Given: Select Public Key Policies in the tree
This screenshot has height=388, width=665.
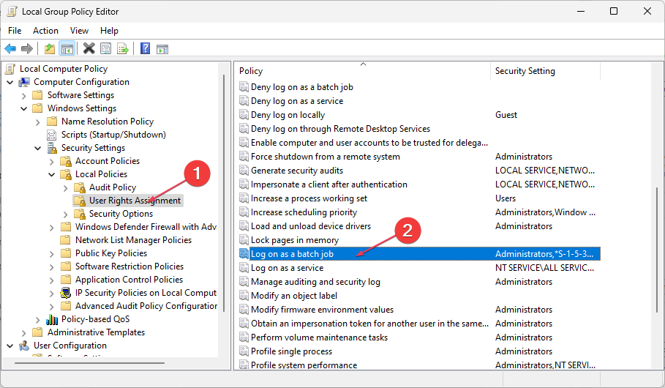Looking at the screenshot, I should 110,253.
